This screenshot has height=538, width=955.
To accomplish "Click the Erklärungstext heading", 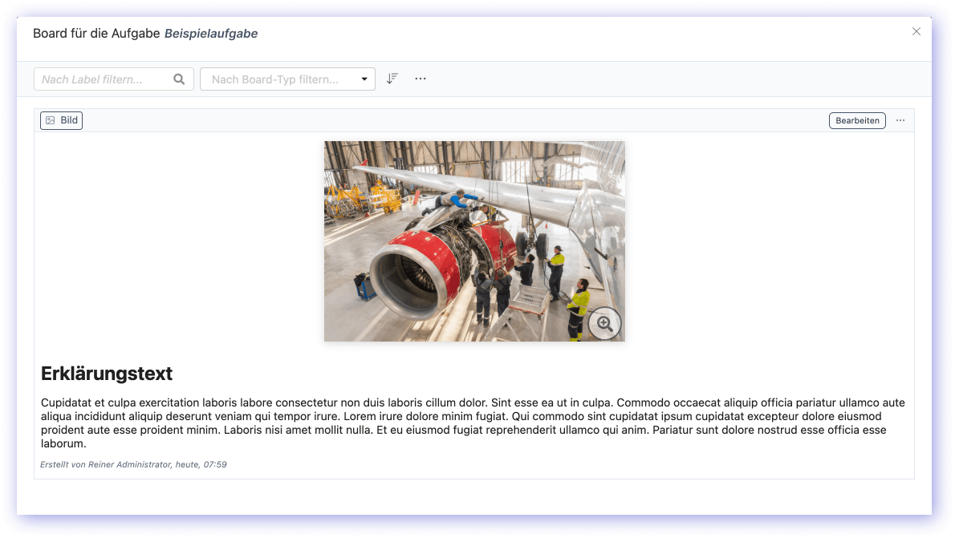I will pos(107,374).
